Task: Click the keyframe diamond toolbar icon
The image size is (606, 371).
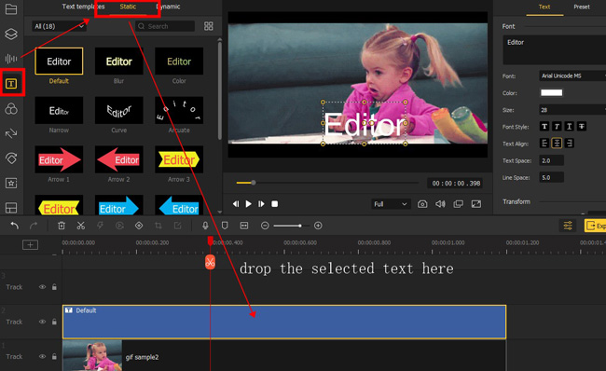Action: (x=139, y=226)
